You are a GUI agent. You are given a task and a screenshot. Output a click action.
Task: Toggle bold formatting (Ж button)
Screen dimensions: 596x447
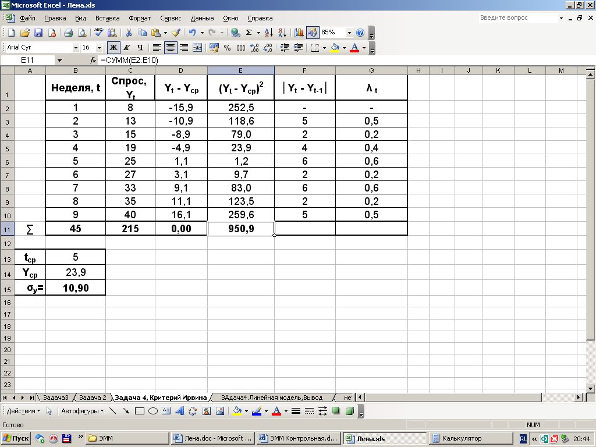[113, 48]
